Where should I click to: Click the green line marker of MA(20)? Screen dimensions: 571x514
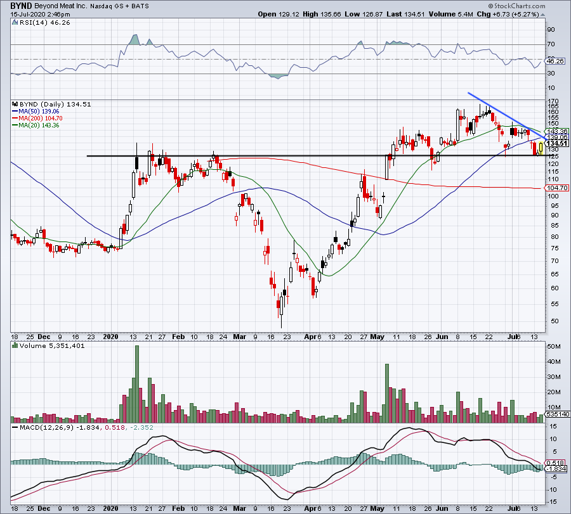coord(15,125)
